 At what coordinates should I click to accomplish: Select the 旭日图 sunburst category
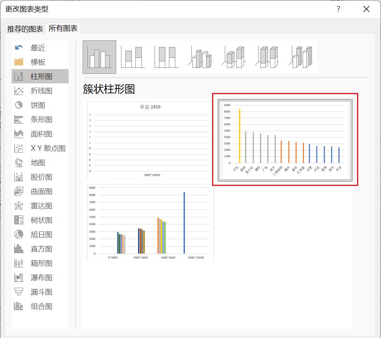[x=40, y=234]
